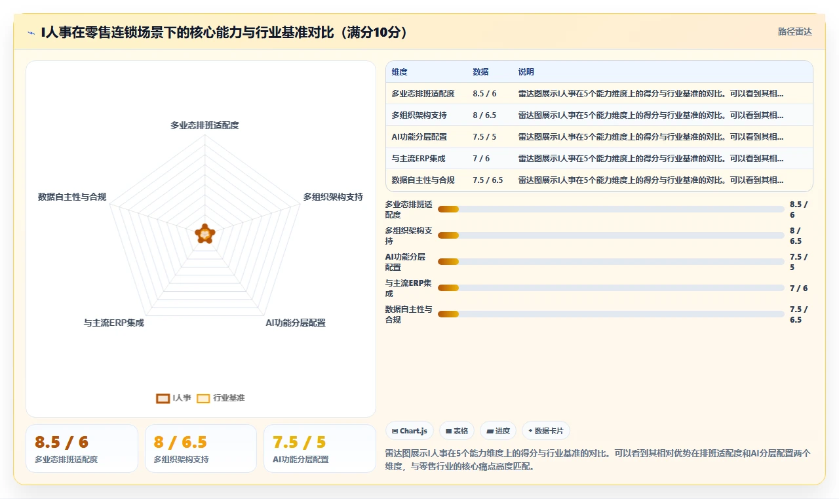Click the 数据 column header
This screenshot has width=839, height=499.
coord(480,72)
